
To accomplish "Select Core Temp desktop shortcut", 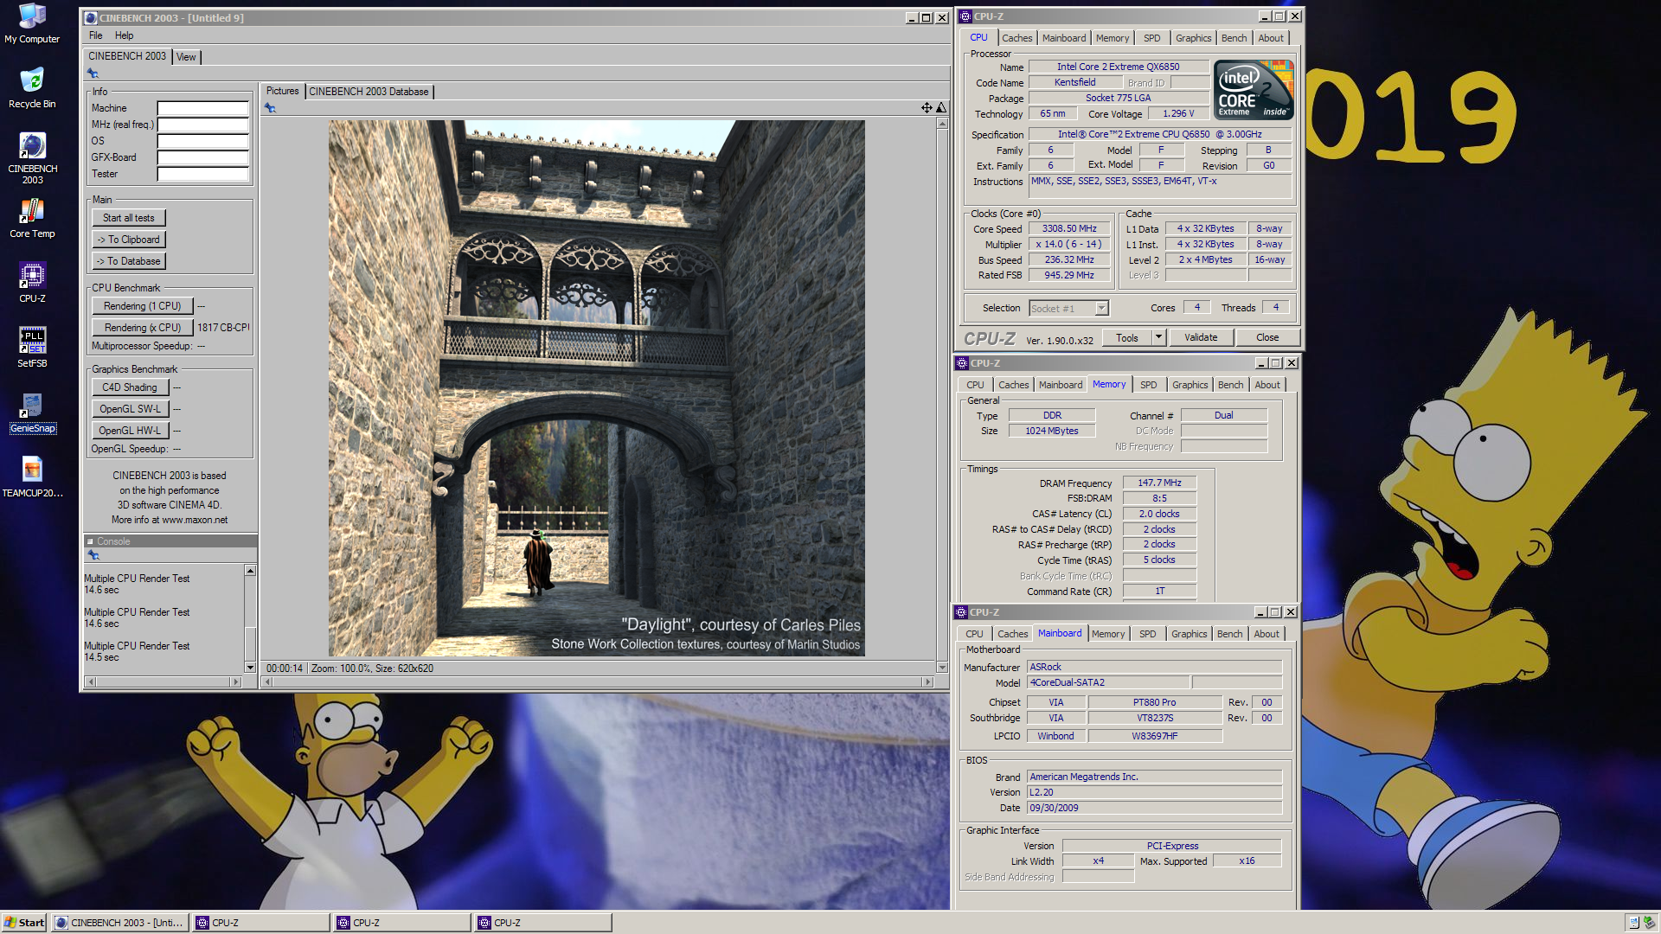I will pyautogui.click(x=32, y=218).
